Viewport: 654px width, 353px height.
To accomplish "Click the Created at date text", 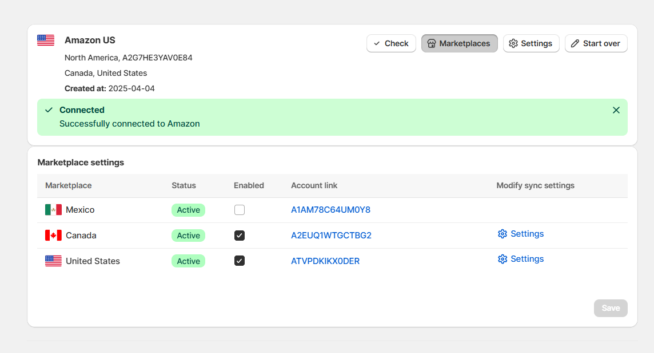I will click(x=110, y=88).
